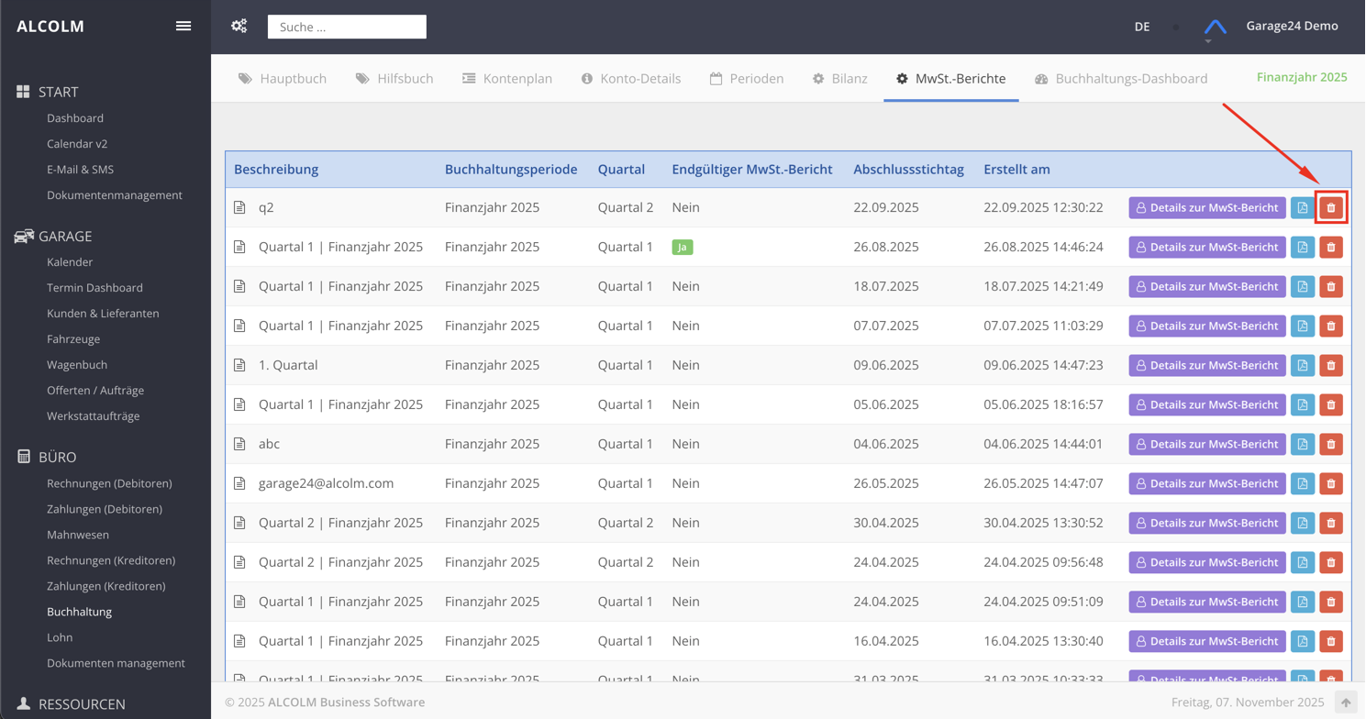This screenshot has height=719, width=1366.
Task: Export PDF for the q2 report row
Action: pos(1302,208)
